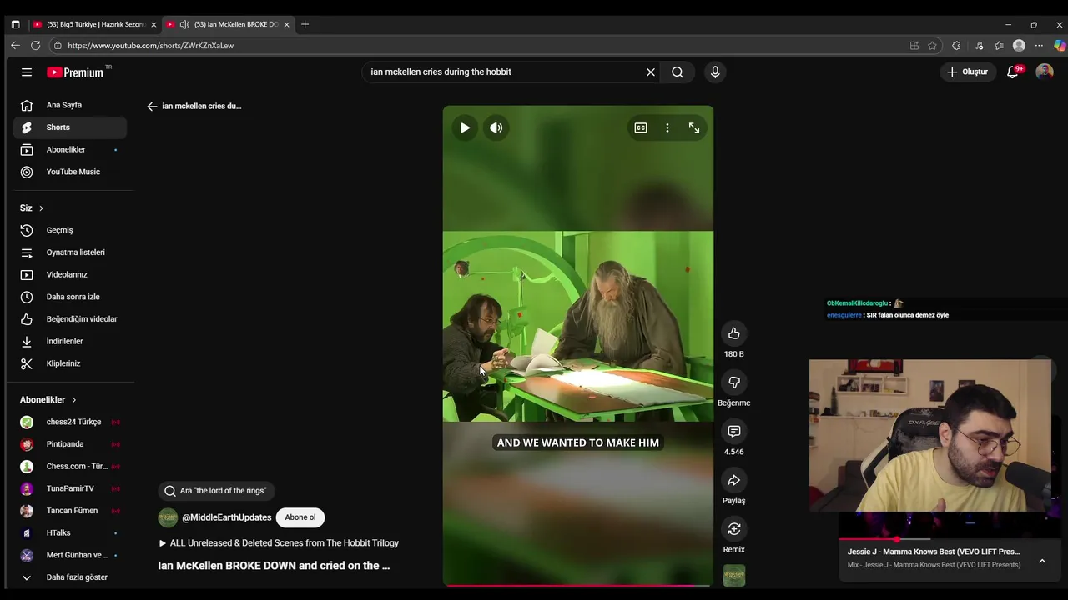Open browser Settings and more menu
This screenshot has width=1068, height=600.
1039,46
